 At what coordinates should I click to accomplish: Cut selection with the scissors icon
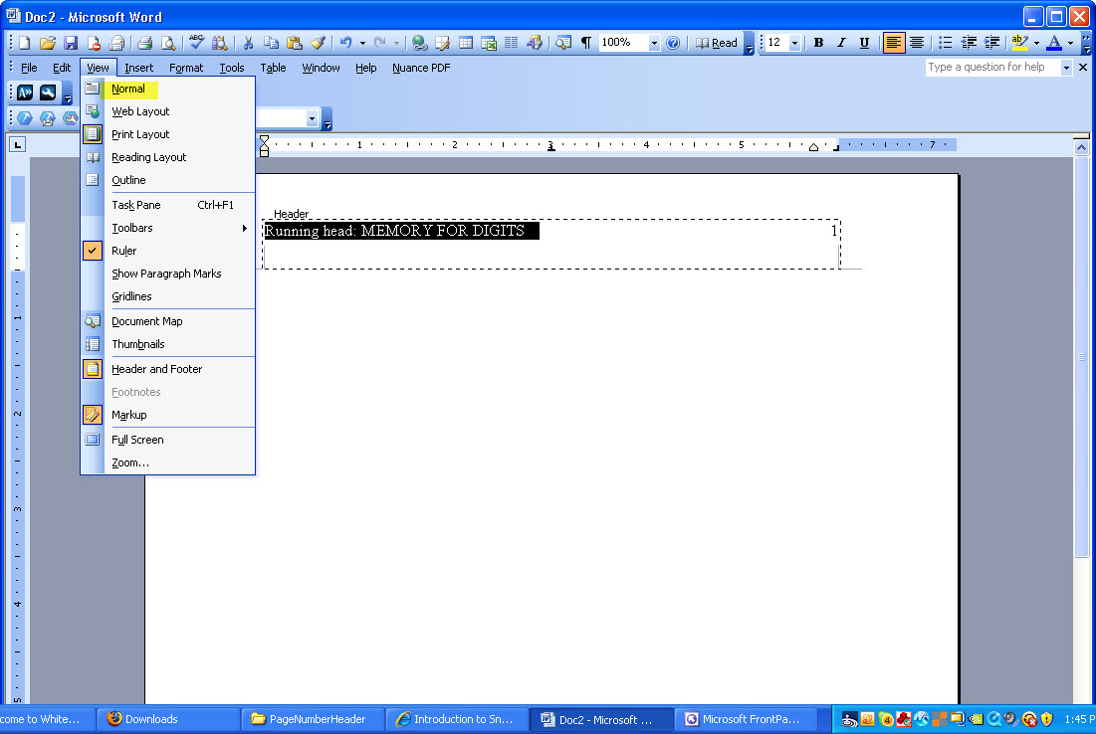click(x=248, y=43)
